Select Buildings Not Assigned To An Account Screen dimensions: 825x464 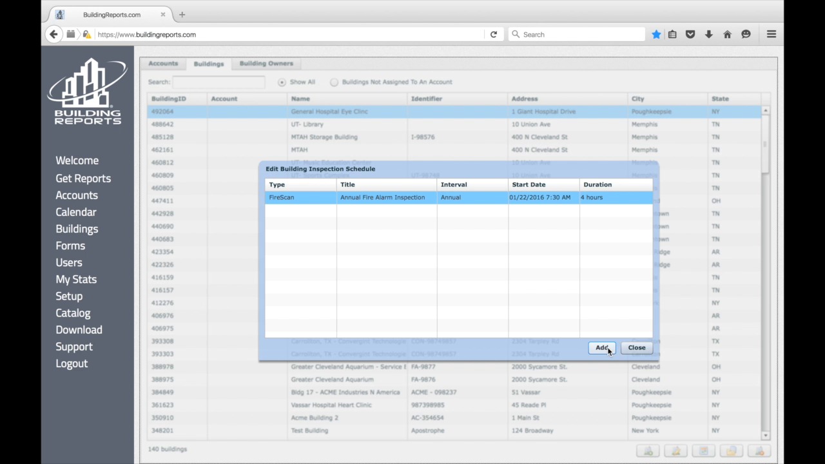334,82
